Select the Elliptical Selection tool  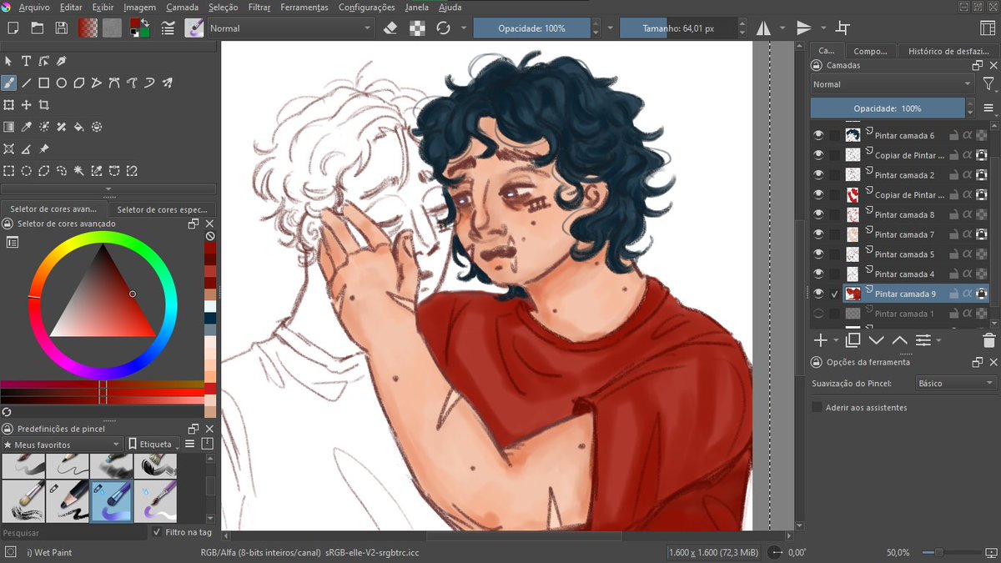(x=26, y=171)
